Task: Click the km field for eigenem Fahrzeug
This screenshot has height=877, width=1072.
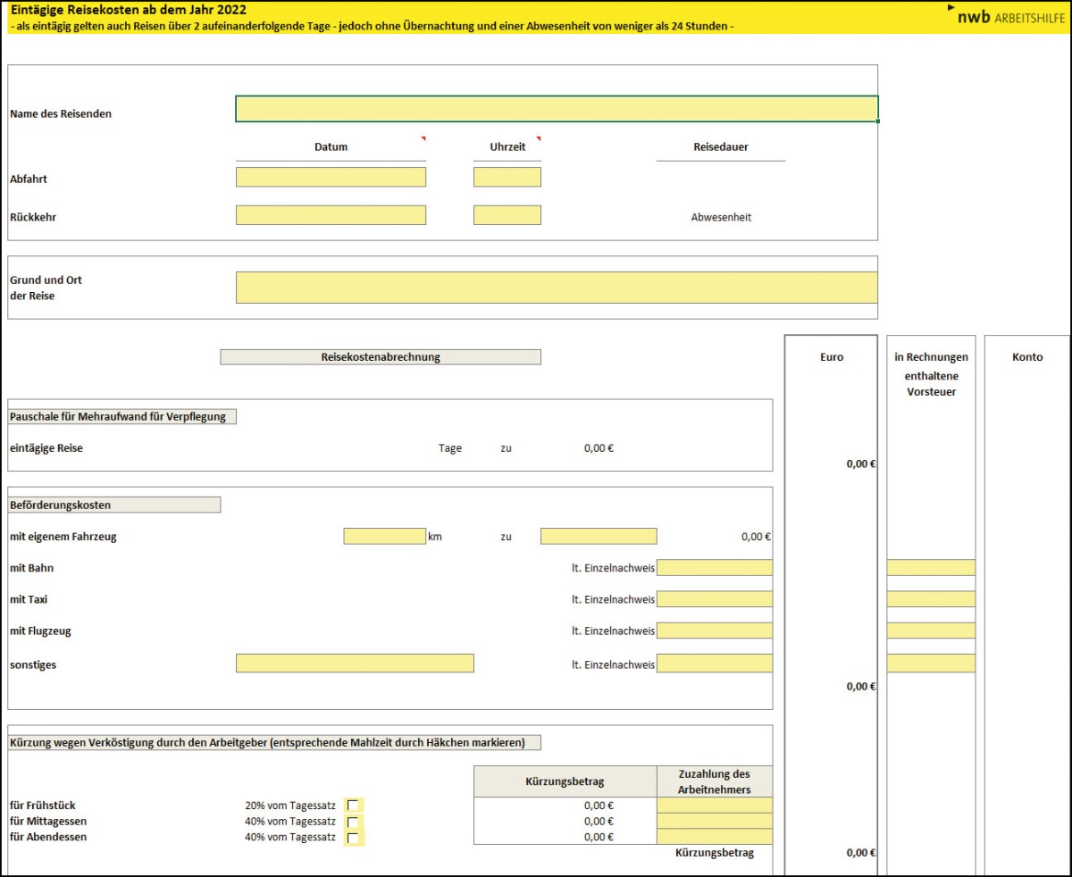Action: click(384, 536)
